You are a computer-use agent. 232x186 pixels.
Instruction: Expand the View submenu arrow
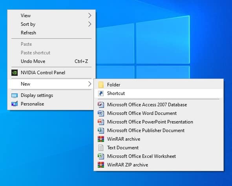90,16
